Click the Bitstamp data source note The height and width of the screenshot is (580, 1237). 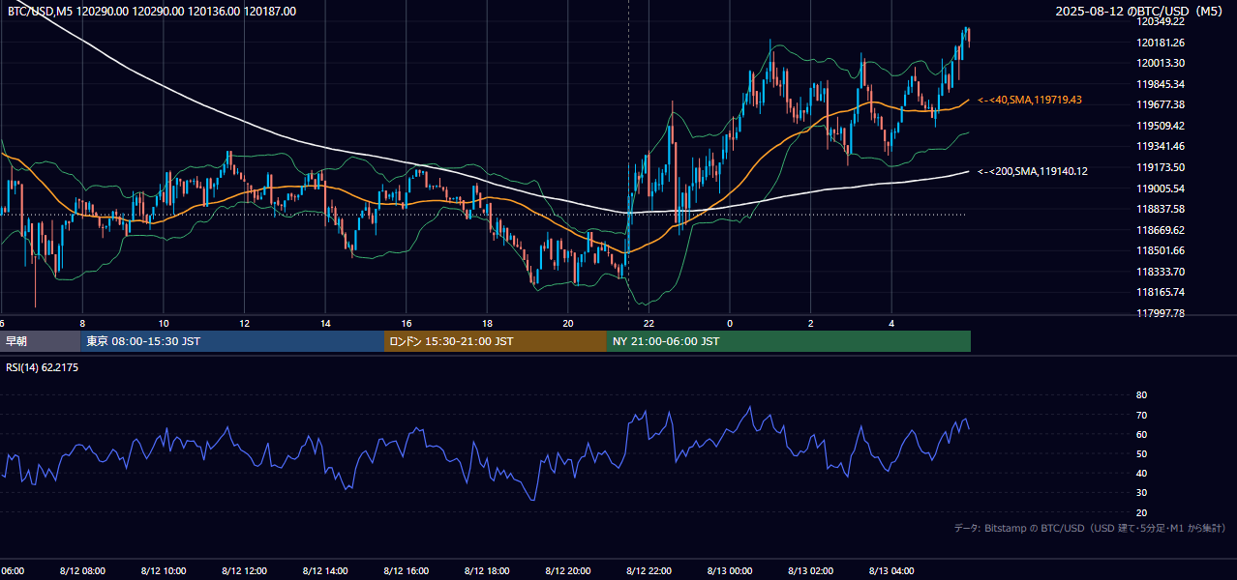(x=1090, y=528)
